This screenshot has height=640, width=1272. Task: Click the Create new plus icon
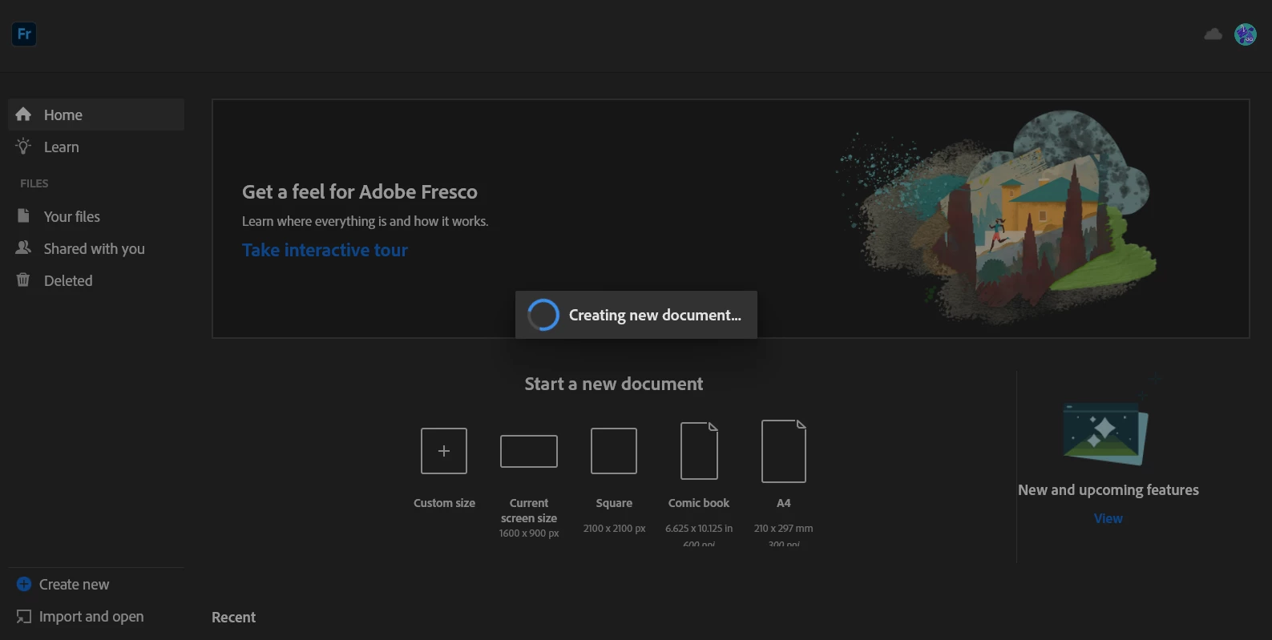pyautogui.click(x=24, y=584)
